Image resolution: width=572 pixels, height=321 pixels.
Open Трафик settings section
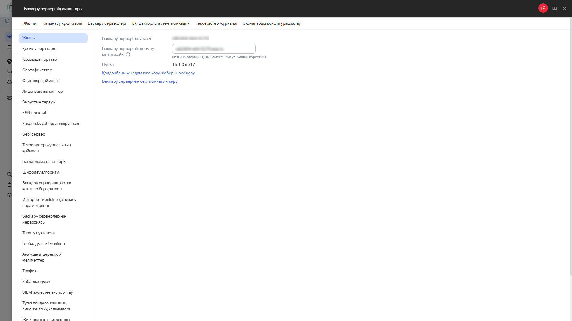(x=29, y=271)
